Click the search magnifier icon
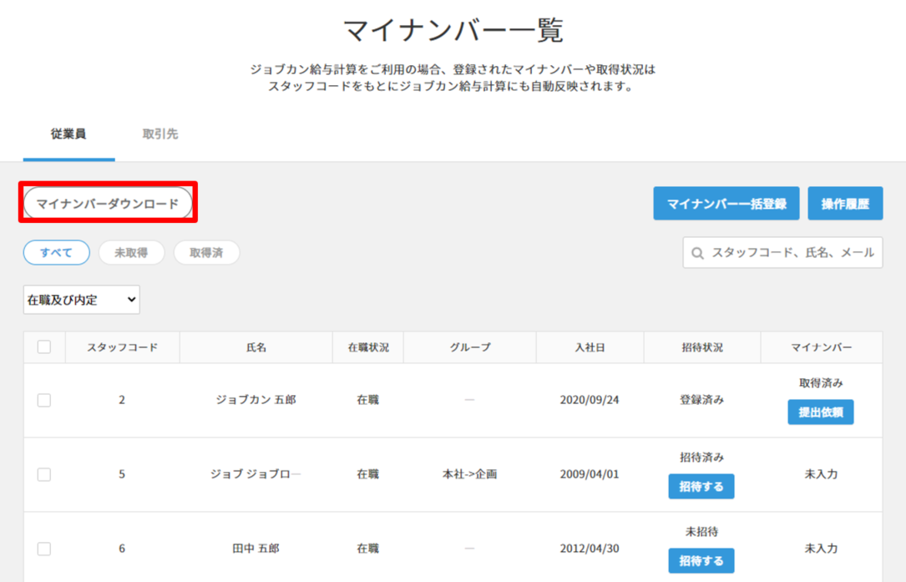The image size is (906, 582). tap(698, 253)
